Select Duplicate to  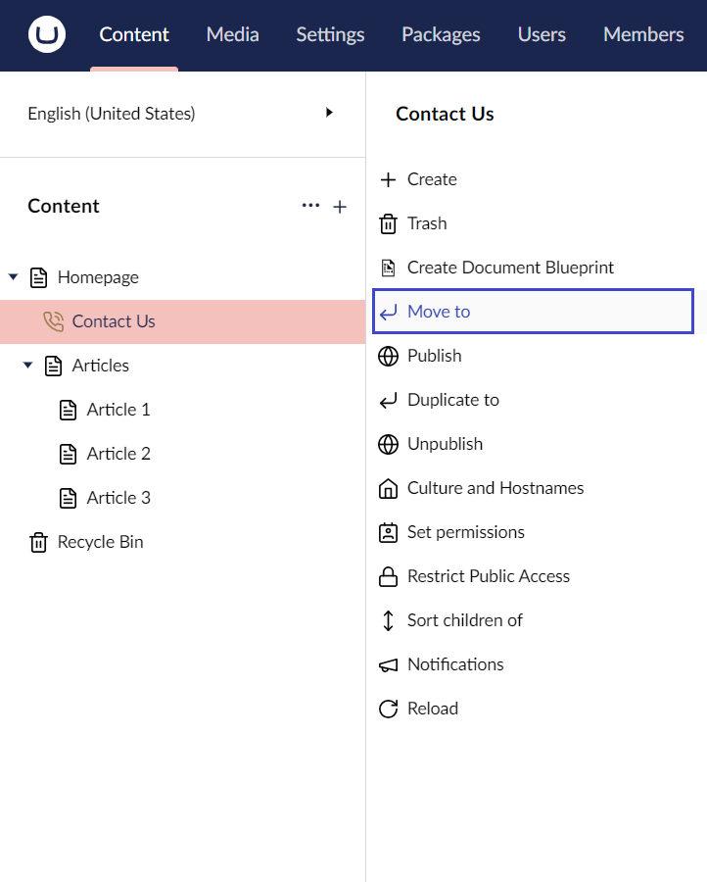click(x=452, y=400)
